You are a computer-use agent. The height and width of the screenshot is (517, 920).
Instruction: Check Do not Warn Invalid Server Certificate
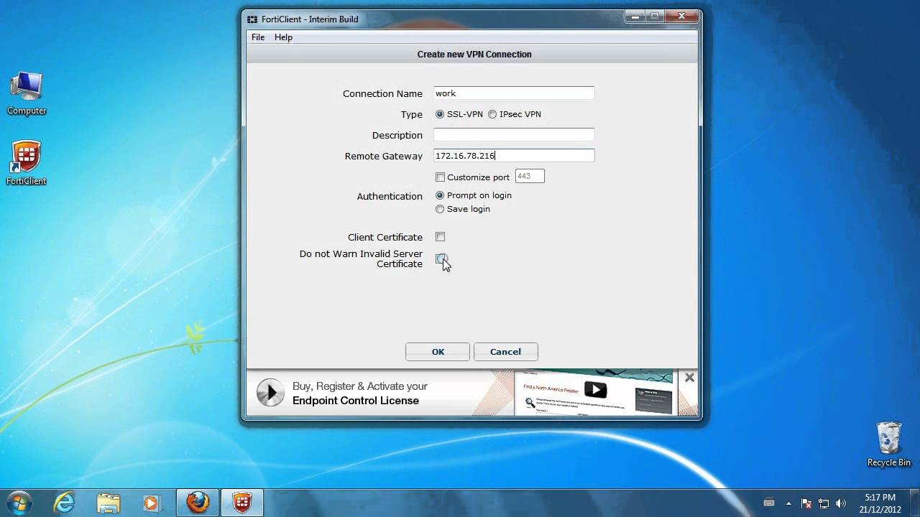tap(441, 258)
